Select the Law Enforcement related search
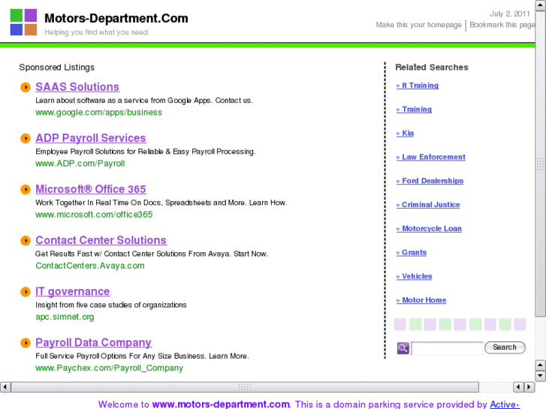 (x=431, y=158)
